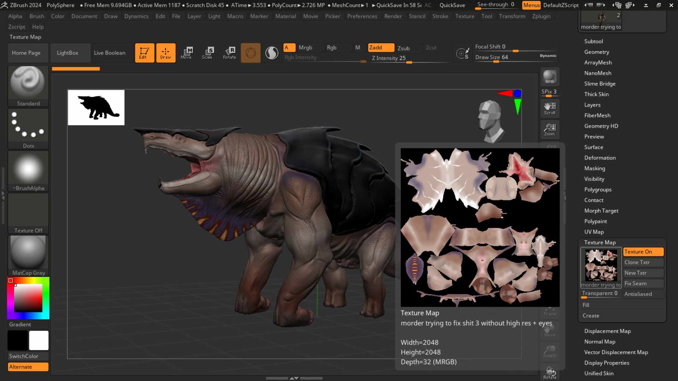This screenshot has height=381, width=678.
Task: Choose the Rotate transform tool
Action: [x=229, y=53]
